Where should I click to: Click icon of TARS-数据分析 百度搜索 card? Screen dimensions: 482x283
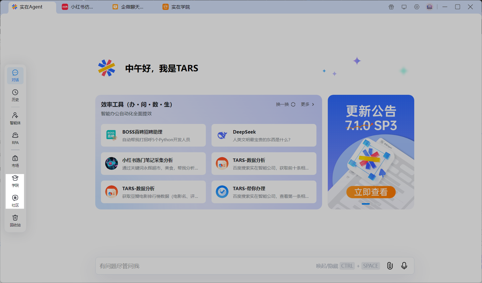222,164
